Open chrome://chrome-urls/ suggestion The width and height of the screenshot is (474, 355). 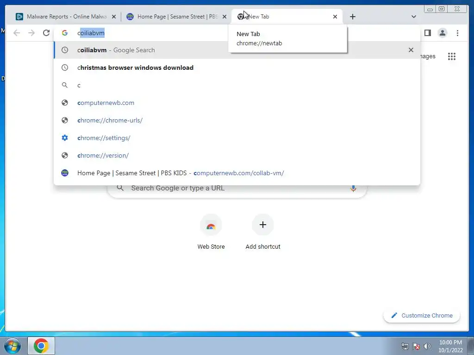[x=237, y=120]
